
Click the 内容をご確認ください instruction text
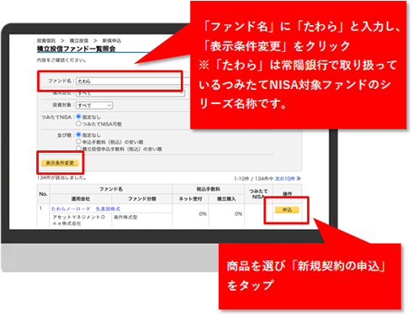point(61,60)
